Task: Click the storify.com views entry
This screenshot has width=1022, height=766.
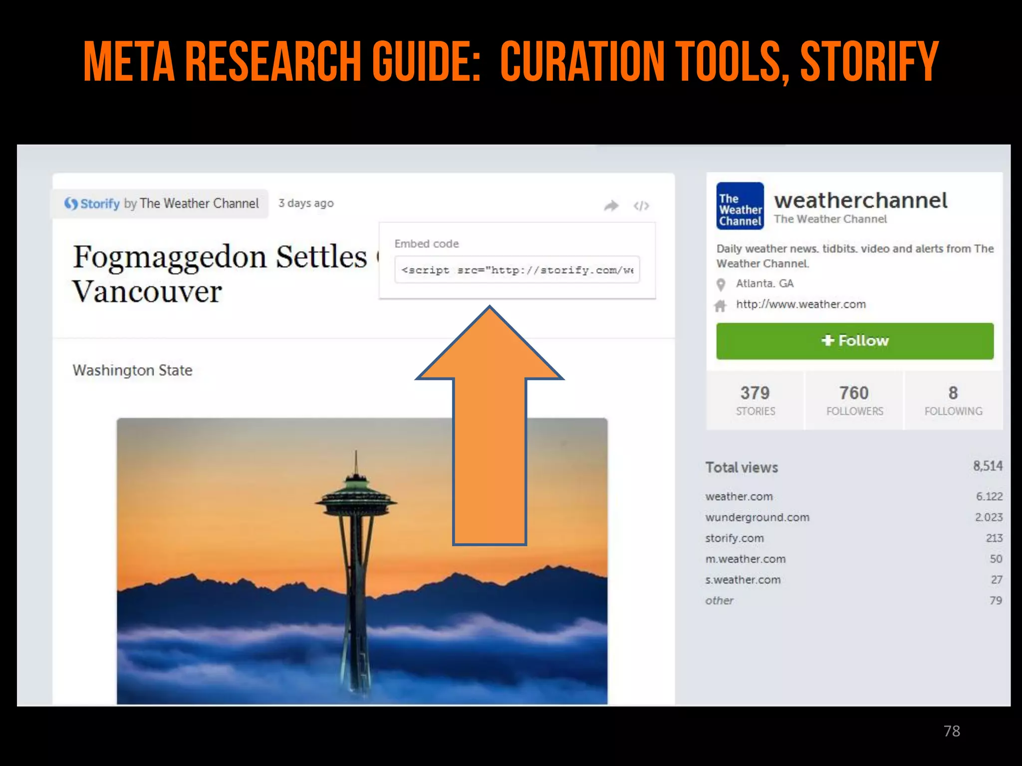Action: (x=734, y=538)
